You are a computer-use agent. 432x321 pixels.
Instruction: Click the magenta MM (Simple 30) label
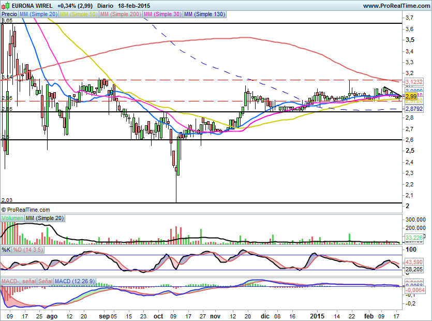click(x=162, y=14)
